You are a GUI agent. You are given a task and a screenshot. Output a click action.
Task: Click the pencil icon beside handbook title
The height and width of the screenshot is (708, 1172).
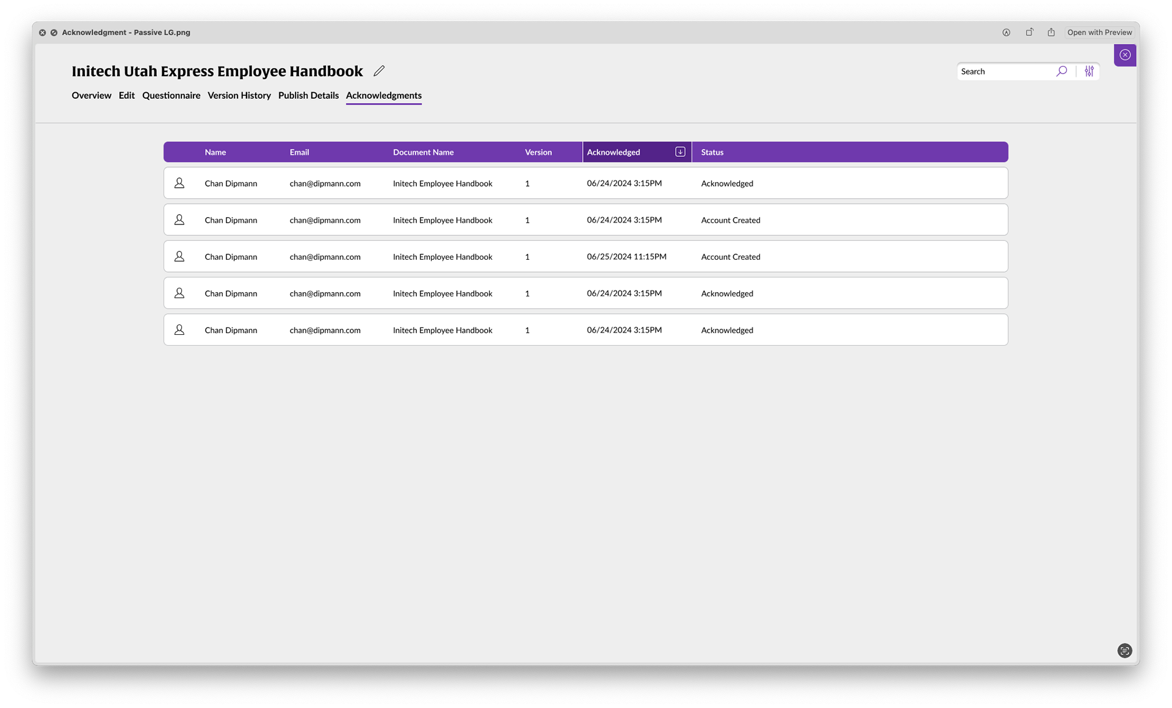379,71
